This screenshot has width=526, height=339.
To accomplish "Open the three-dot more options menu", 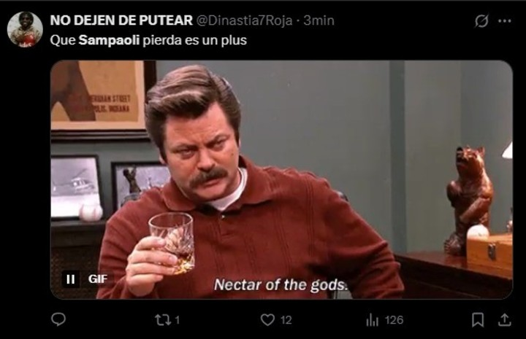I will (505, 21).
